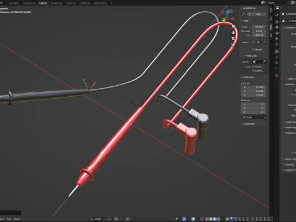Switch to the UV Editing workspace tab
Viewport: 296px width, 222px height.
pyautogui.click(x=84, y=3)
